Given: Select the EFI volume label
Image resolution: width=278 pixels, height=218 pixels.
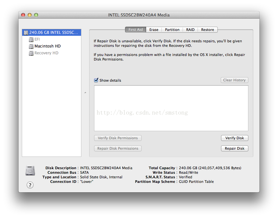Looking at the screenshot, I should 37,39.
